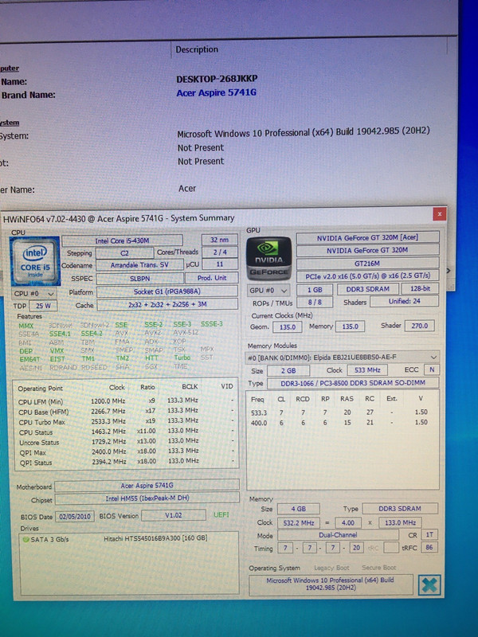Click the TDP 25 W value
Screen dimensions: 478x637
pos(43,306)
